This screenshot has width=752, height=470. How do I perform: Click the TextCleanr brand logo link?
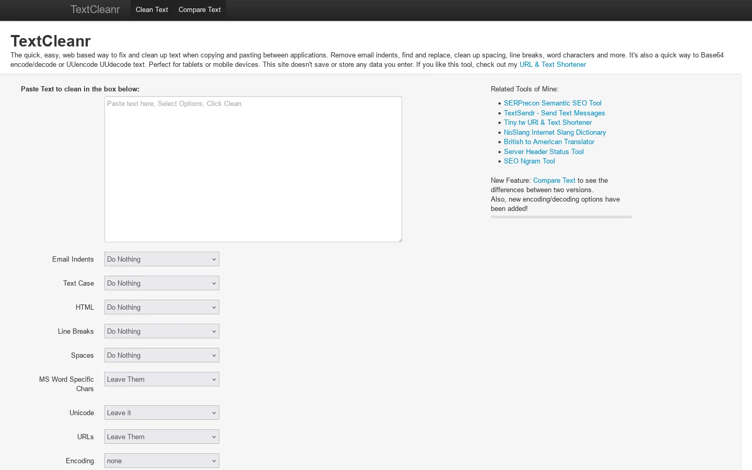coord(95,9)
